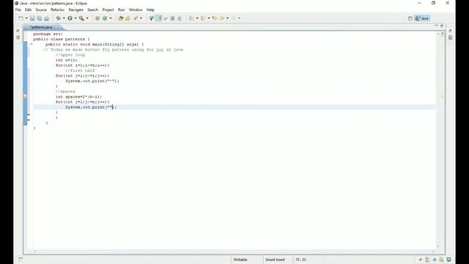This screenshot has height=264, width=469.
Task: Click the overview ruler top annotation square
Action: coord(443,34)
